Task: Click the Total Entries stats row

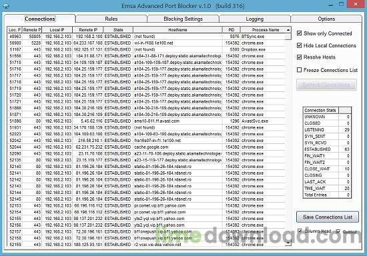Action: (327, 195)
